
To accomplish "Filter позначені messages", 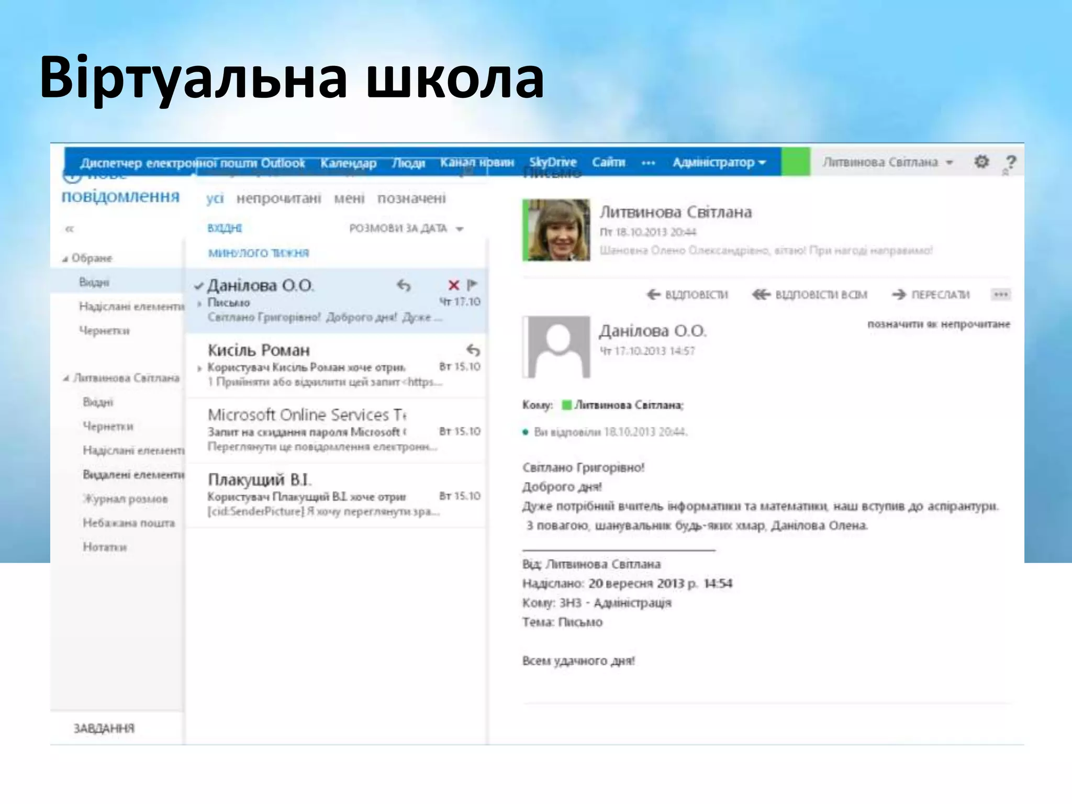I will coord(411,198).
